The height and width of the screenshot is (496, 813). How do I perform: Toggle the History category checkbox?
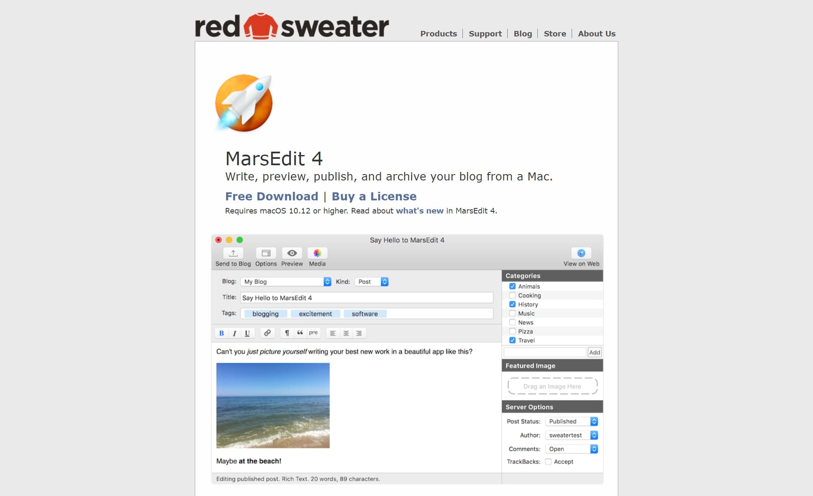[512, 305]
